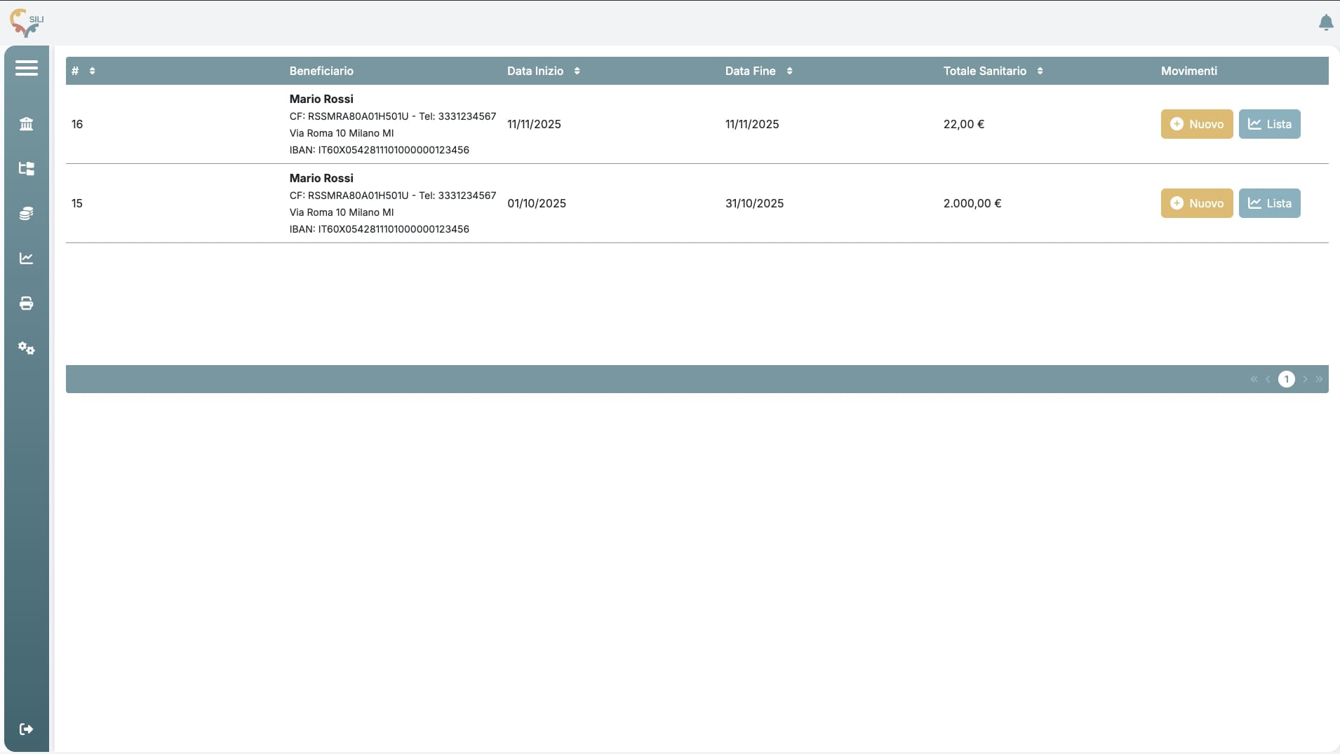
Task: Select page 1 in pagination
Action: 1286,379
